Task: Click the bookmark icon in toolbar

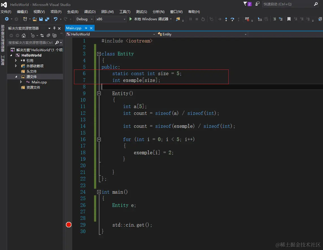Action: 289,19
